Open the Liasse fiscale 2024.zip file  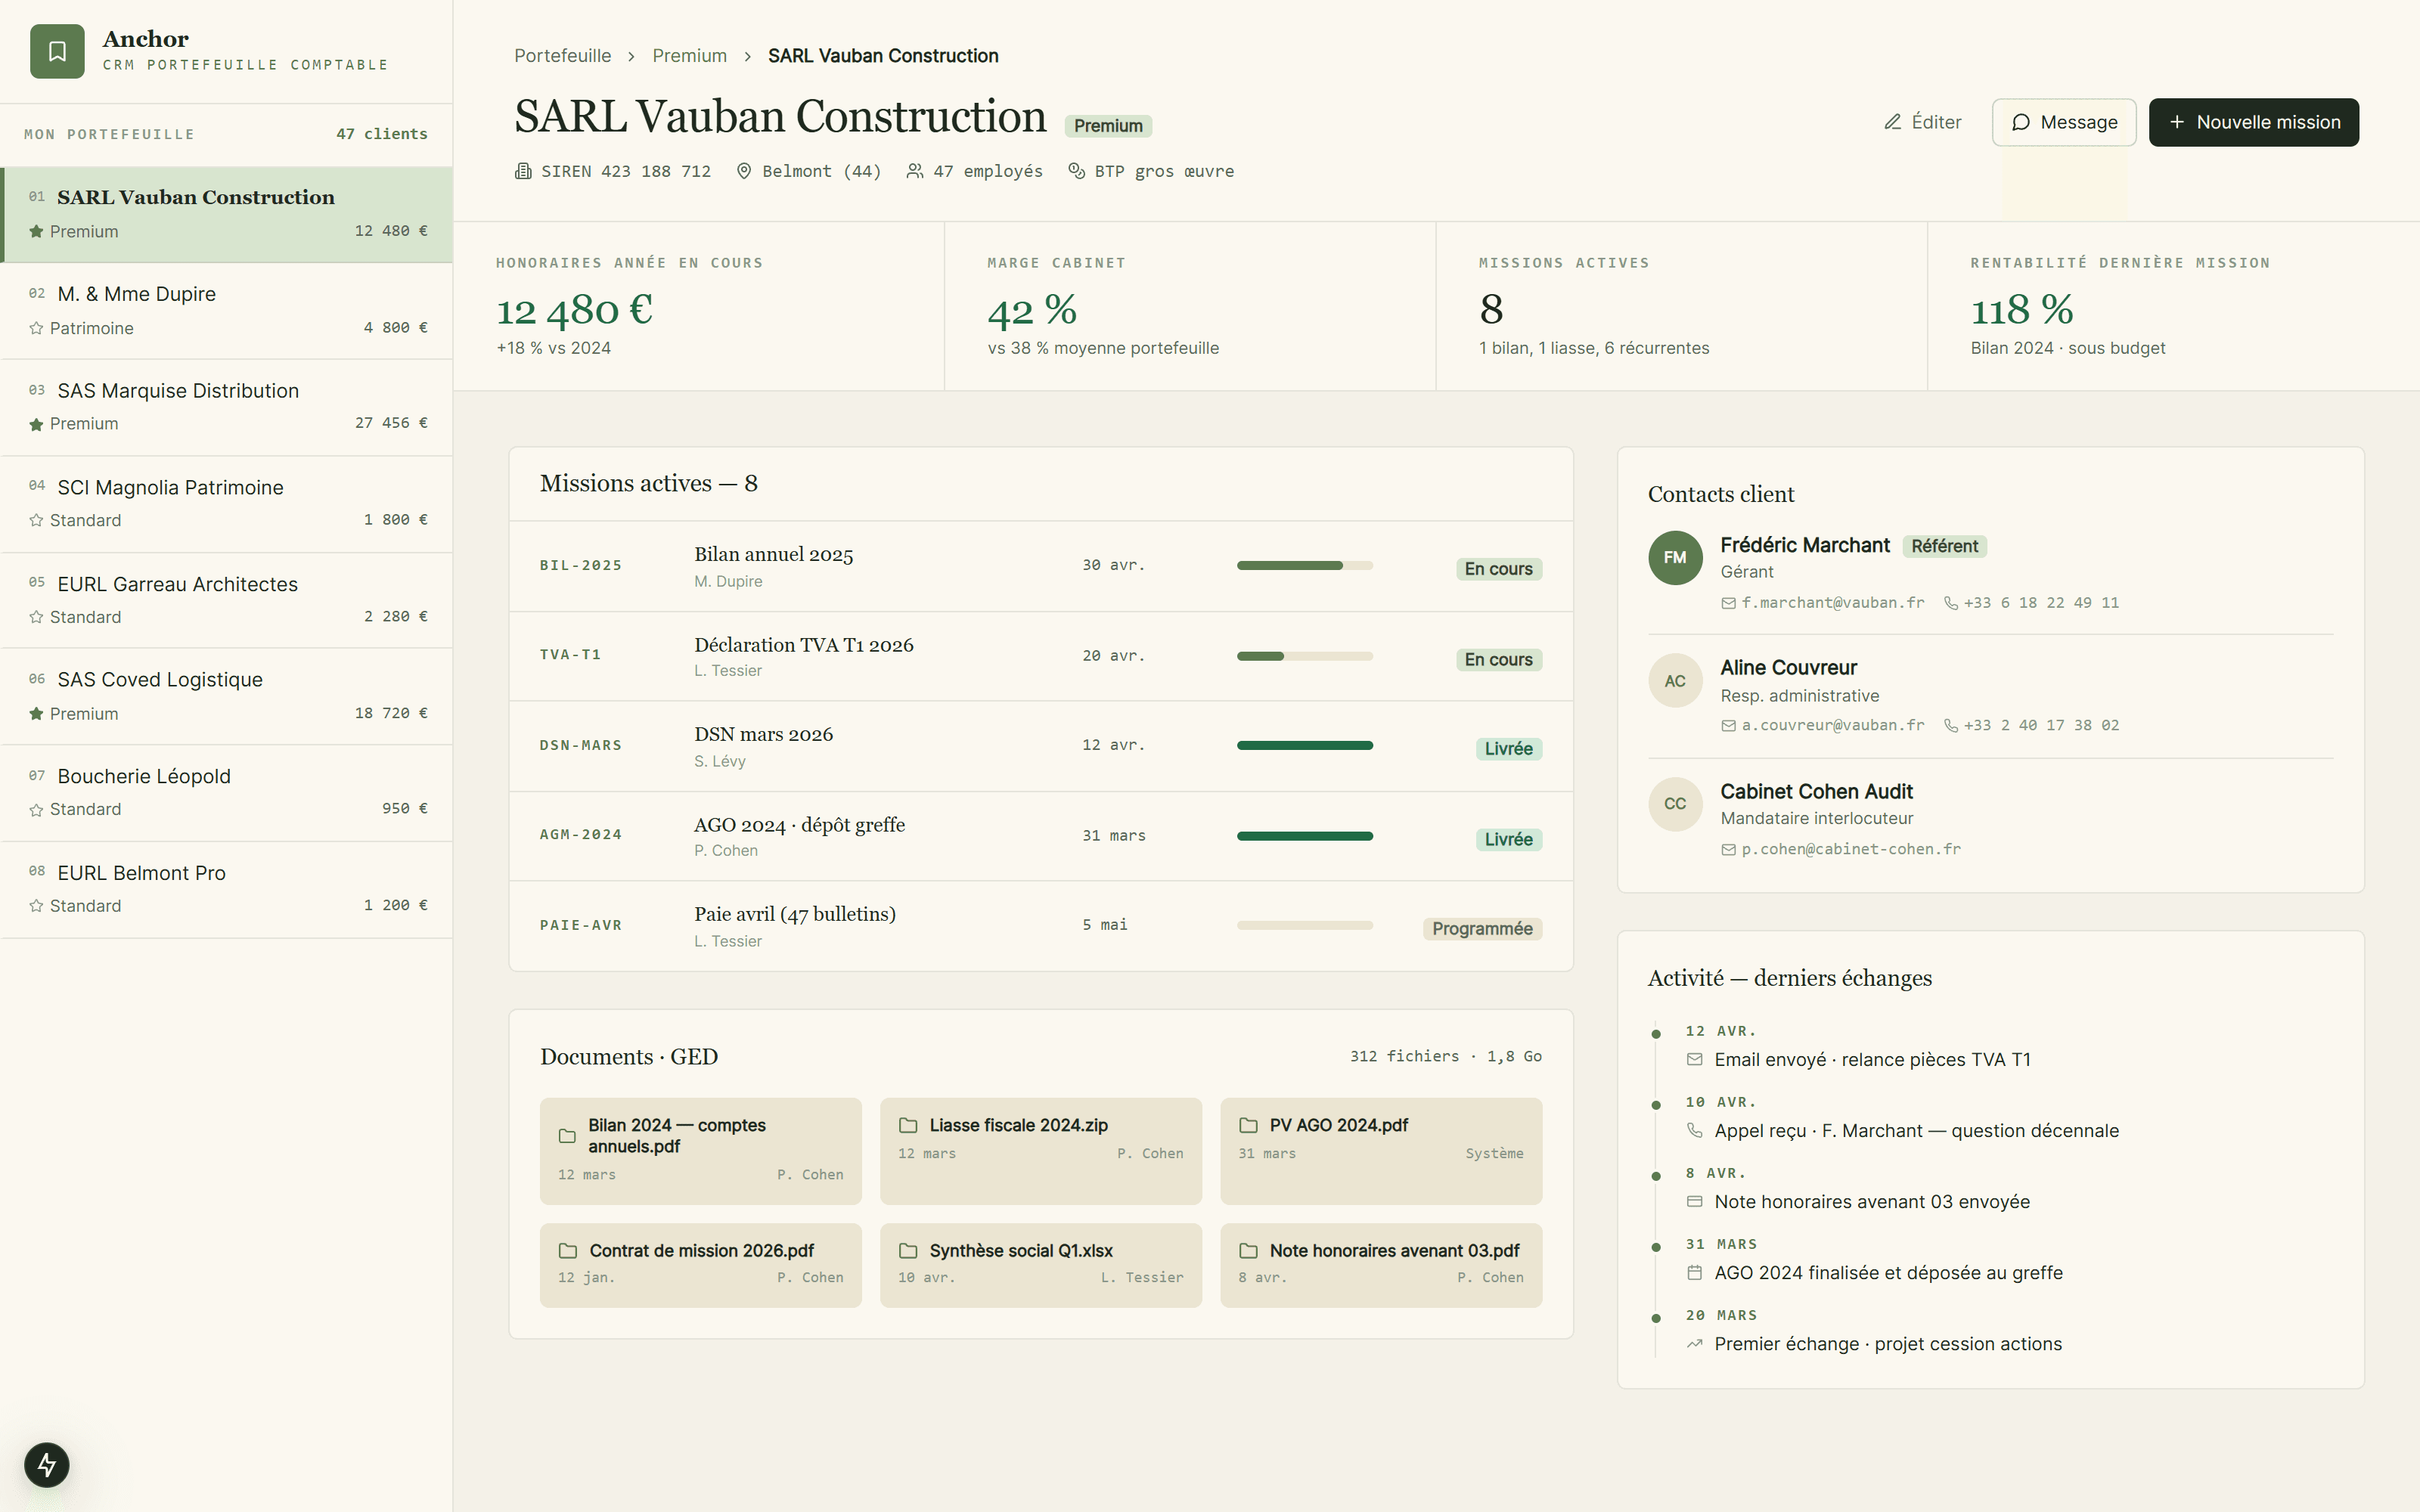point(1041,1151)
